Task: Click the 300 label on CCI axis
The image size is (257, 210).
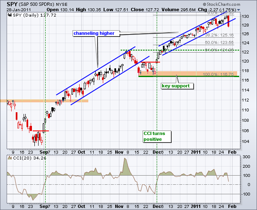Action: click(x=246, y=157)
